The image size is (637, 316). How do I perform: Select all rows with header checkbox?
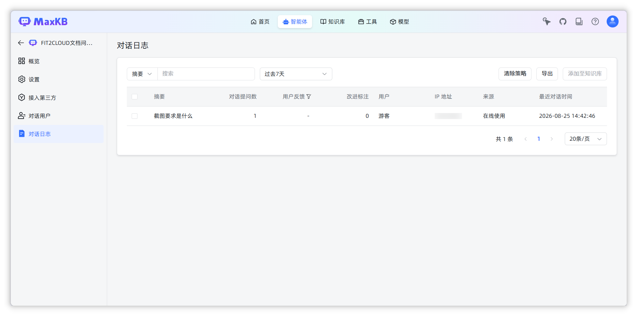click(135, 97)
